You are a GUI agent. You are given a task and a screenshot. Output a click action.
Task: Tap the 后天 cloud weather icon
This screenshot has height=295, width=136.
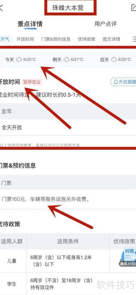click(x=114, y=60)
